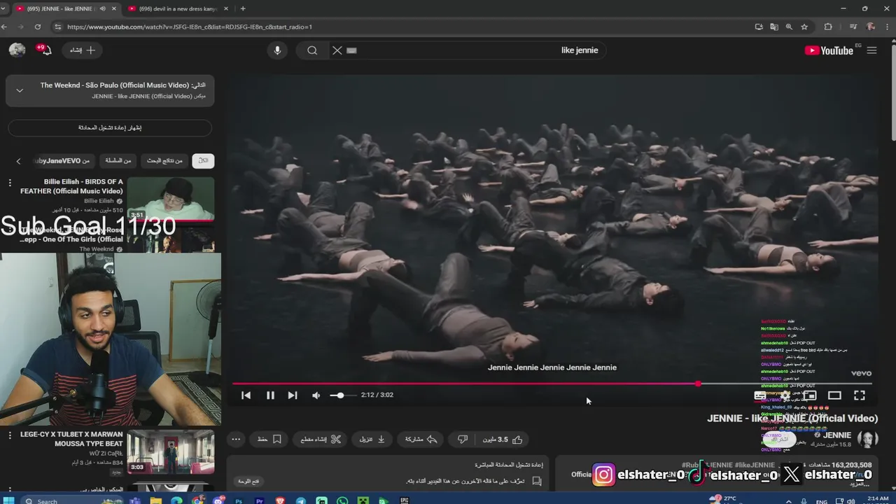This screenshot has width=896, height=504.
Task: Go to previous video in player
Action: pos(246,395)
